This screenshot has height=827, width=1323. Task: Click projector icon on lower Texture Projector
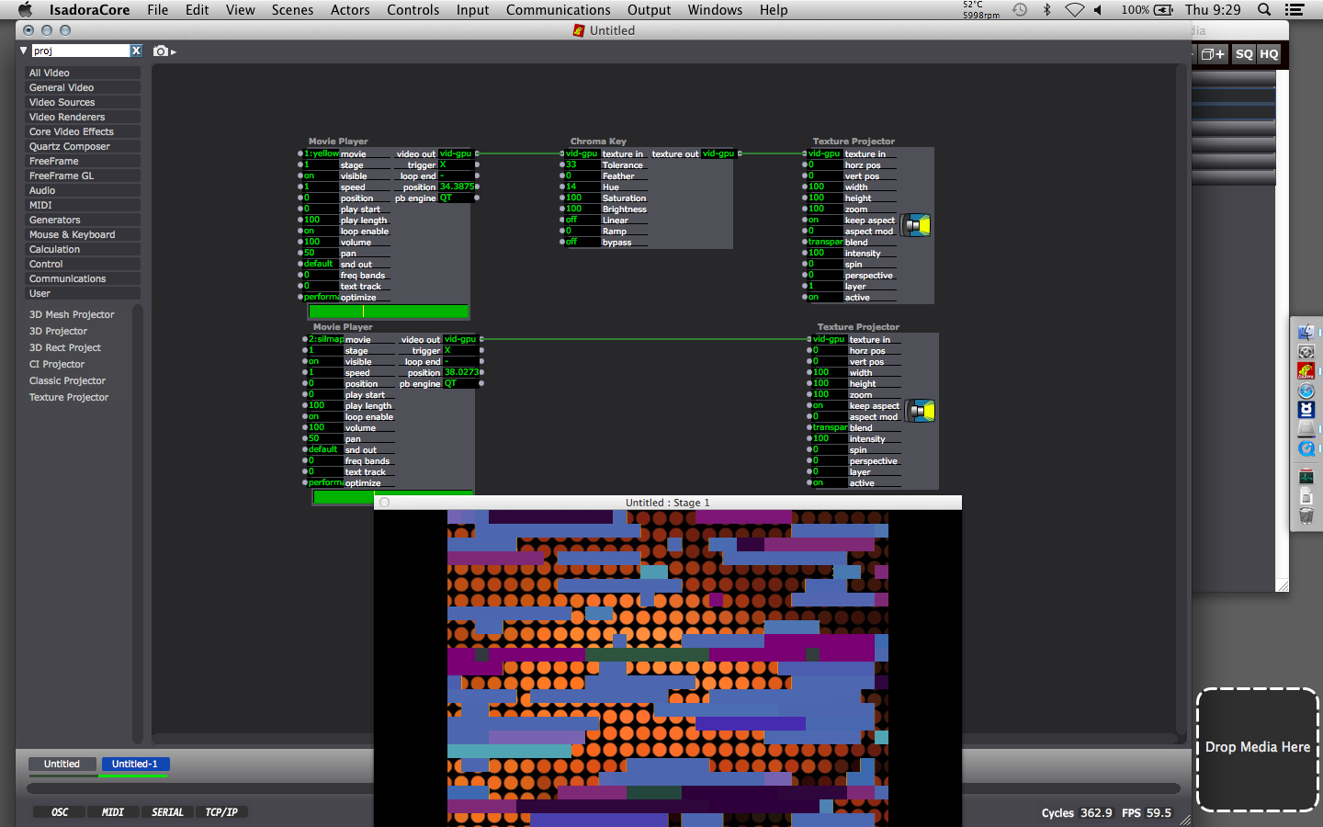click(921, 411)
